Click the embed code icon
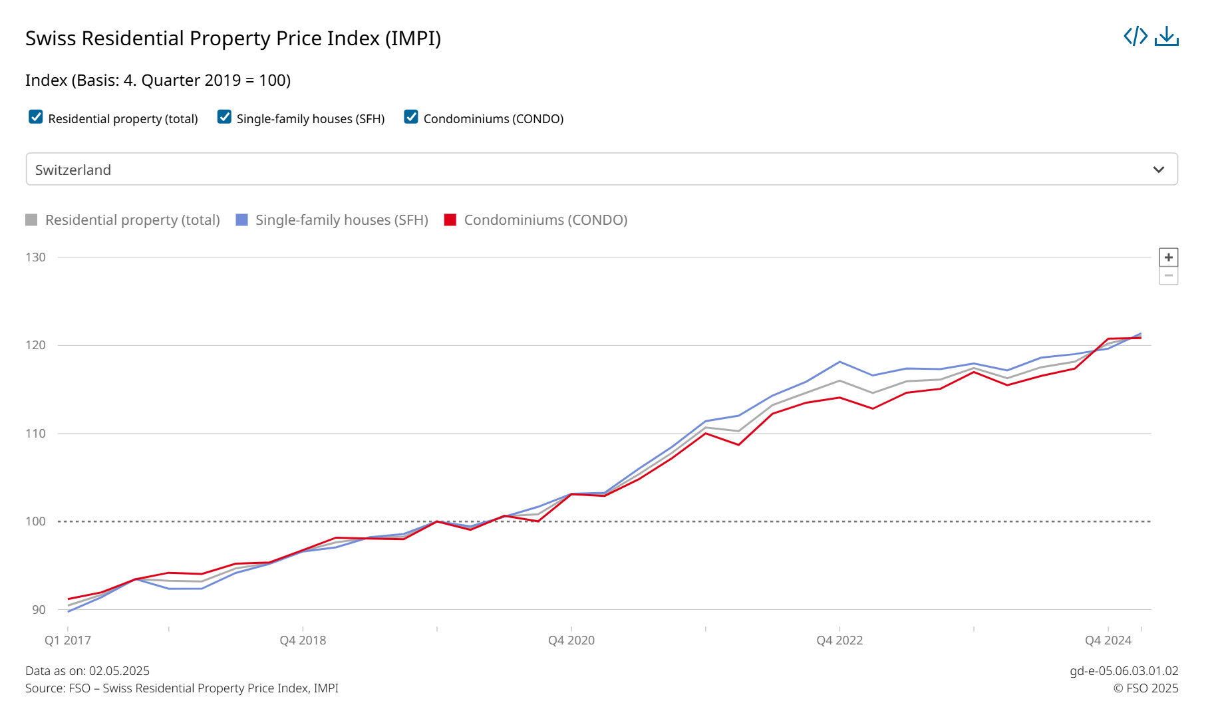This screenshot has width=1210, height=701. click(1135, 36)
